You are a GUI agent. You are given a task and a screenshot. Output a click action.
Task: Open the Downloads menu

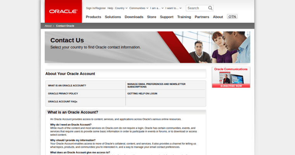point(134,17)
